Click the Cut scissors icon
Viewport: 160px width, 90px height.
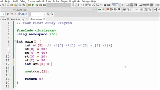[8, 5]
